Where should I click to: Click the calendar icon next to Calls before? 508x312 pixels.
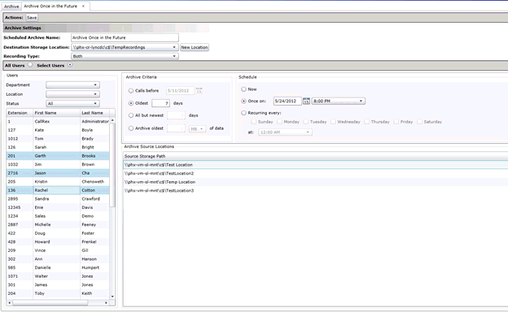point(199,90)
